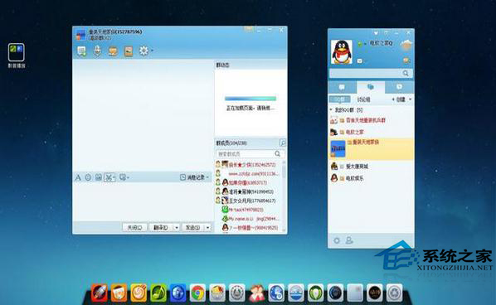496x305 pixels.
Task: Expand the 消息记录 dropdown
Action: click(208, 177)
